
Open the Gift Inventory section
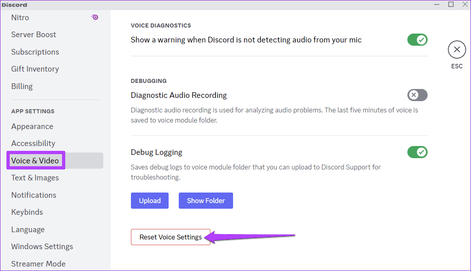(35, 69)
